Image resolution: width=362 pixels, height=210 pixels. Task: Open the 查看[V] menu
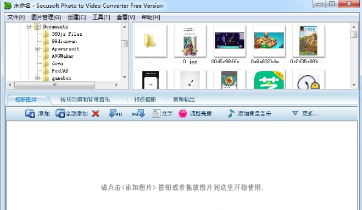(x=126, y=18)
